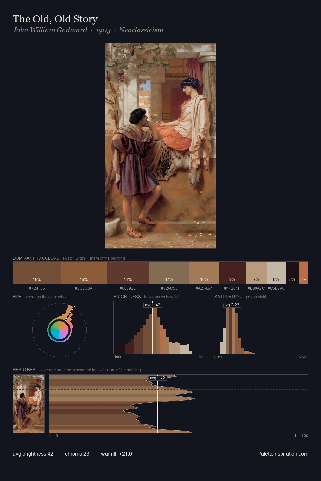Choose the 3% orange swatch
Image resolution: width=321 pixels, height=481 pixels.
pos(304,273)
